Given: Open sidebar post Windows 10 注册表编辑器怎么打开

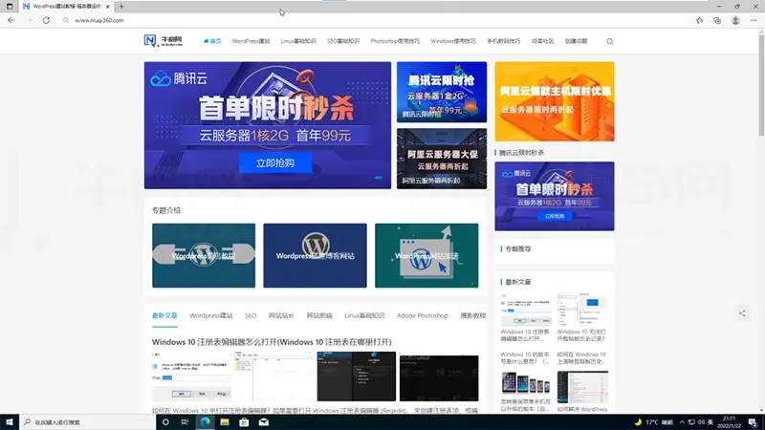Looking at the screenshot, I should 525,335.
